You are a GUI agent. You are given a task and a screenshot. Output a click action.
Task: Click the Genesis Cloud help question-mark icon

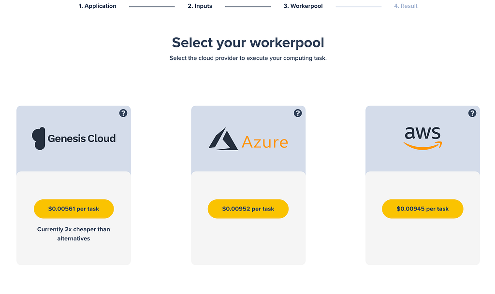pos(123,113)
